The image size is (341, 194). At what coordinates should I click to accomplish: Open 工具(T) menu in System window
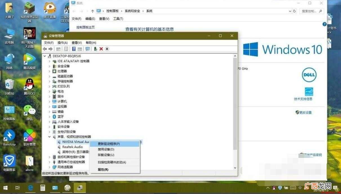tap(118, 19)
